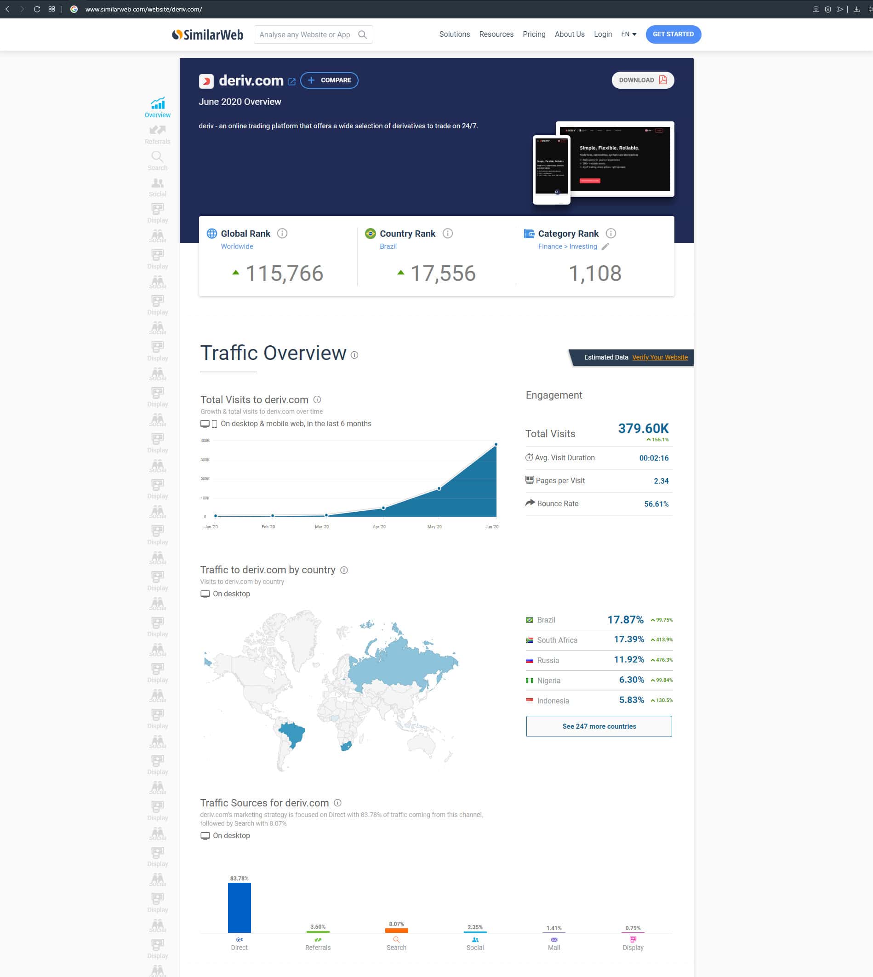The width and height of the screenshot is (873, 977).
Task: Click info icon next to Traffic Overview
Action: [354, 355]
